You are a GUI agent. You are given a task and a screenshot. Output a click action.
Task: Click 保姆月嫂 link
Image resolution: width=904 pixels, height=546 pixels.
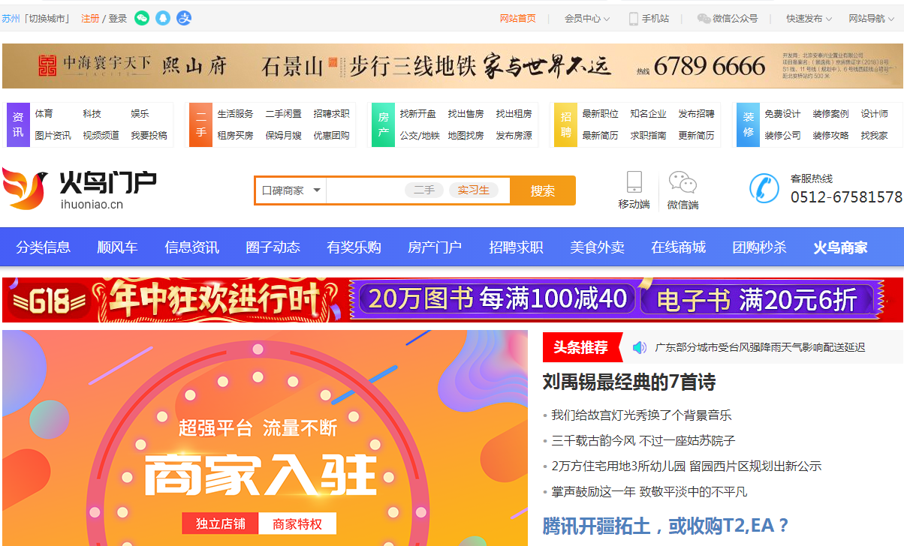click(284, 136)
